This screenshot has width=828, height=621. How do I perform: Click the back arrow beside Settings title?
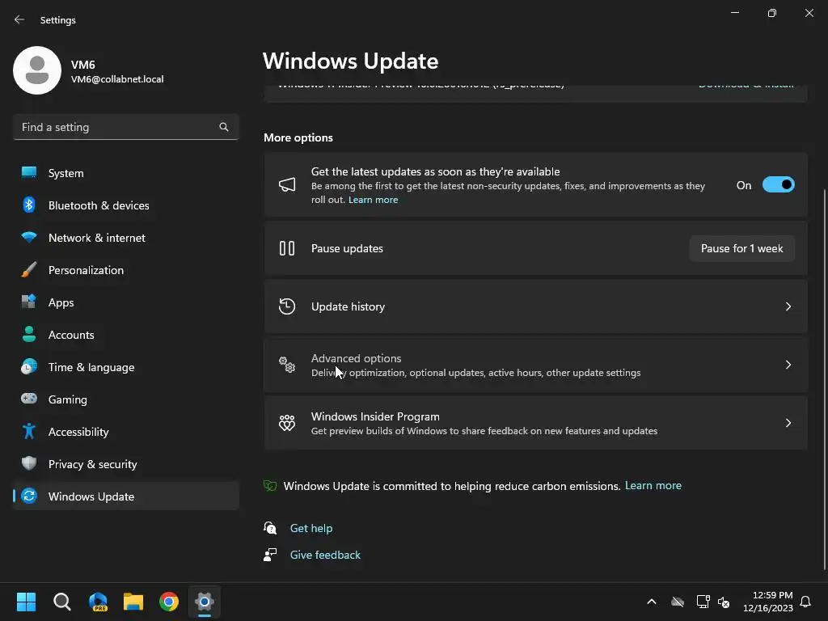(19, 19)
